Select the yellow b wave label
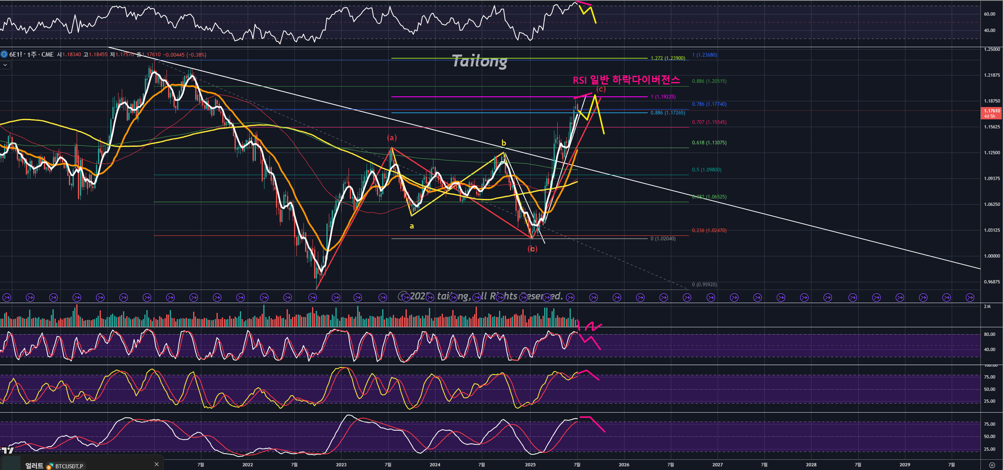 click(504, 143)
